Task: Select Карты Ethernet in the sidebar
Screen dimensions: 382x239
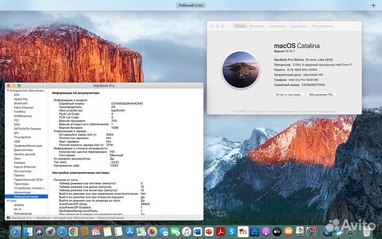Action: (x=25, y=167)
